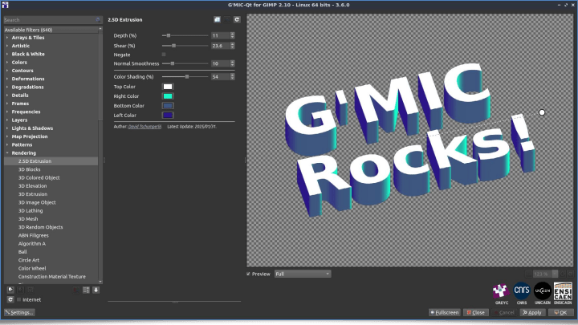Open the Bottom Color blue swatch

tap(168, 106)
